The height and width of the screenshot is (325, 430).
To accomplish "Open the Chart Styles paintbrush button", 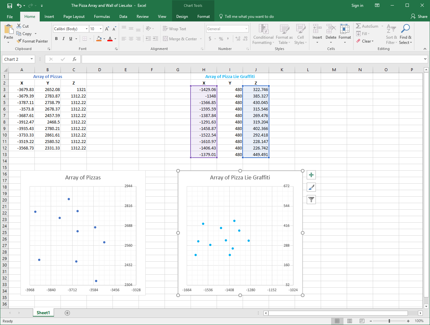I will click(x=311, y=187).
